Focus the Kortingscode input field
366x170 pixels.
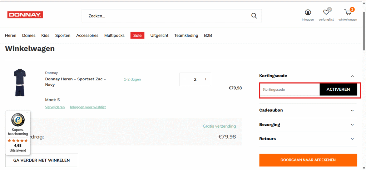(x=290, y=89)
